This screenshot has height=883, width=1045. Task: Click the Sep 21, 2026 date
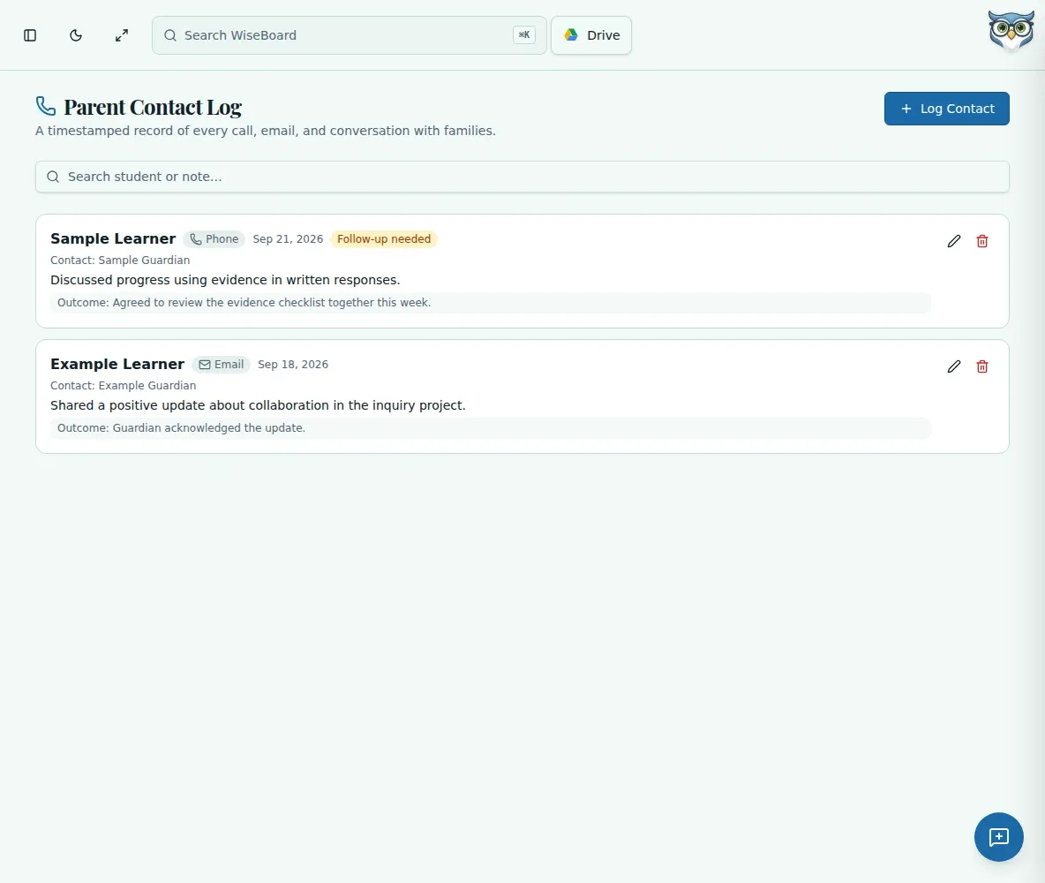coord(288,238)
